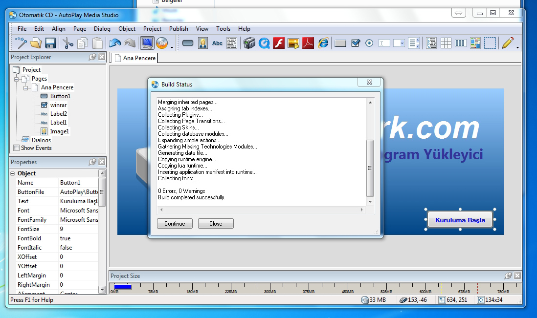Click the build log vertical scrollbar thumb
This screenshot has height=318, width=537.
click(370, 168)
